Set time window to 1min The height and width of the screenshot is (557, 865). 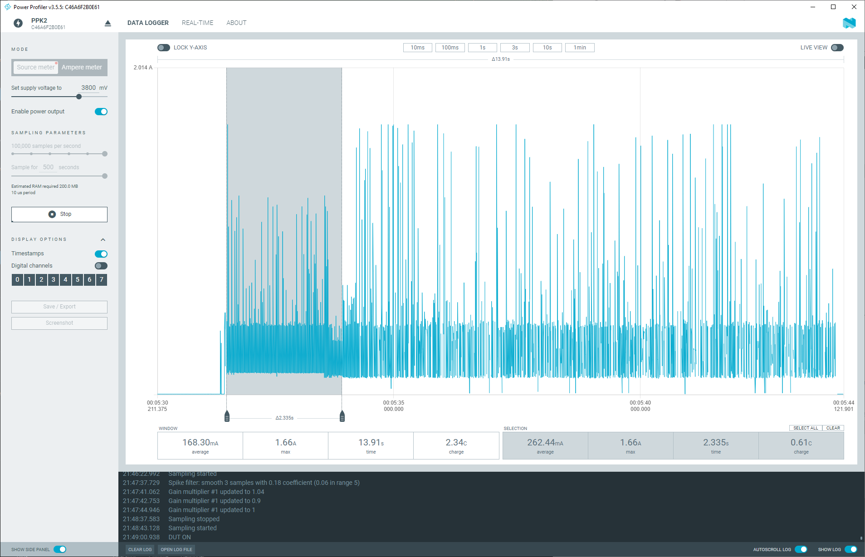pyautogui.click(x=580, y=48)
